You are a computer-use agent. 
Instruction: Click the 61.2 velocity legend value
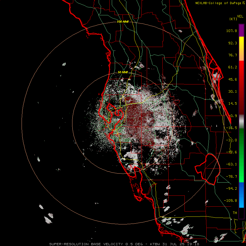[233, 67]
